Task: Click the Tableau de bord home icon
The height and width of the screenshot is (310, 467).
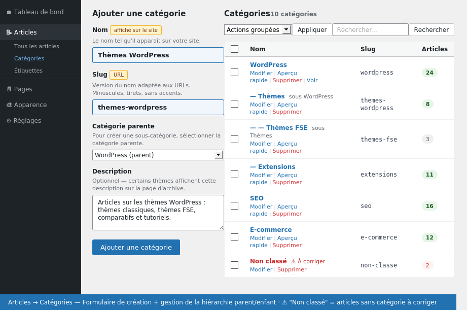Action: (9, 12)
